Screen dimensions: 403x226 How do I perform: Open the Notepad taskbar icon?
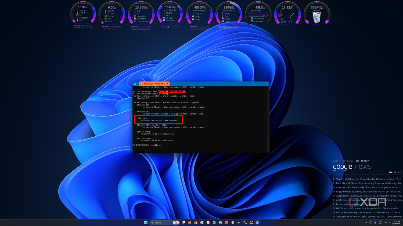coord(214,223)
